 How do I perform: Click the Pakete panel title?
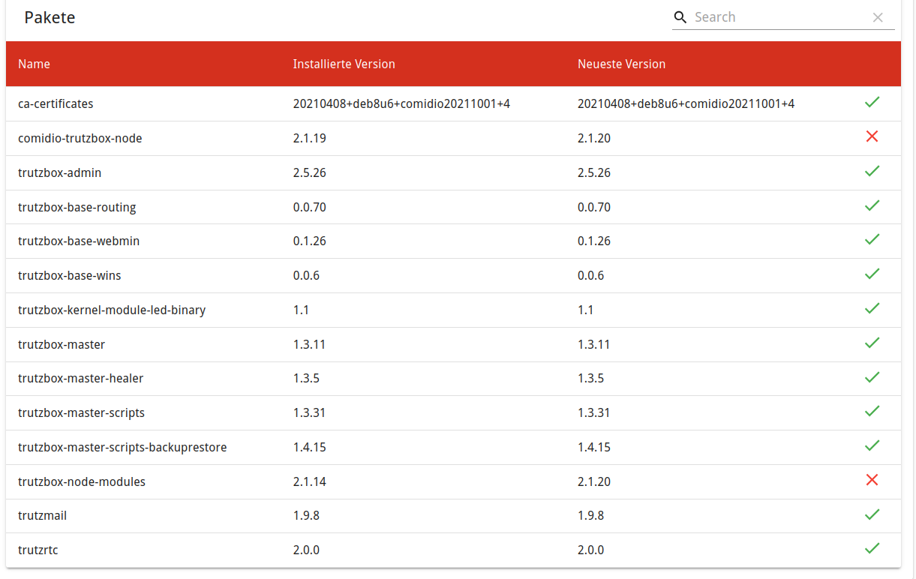click(x=50, y=18)
